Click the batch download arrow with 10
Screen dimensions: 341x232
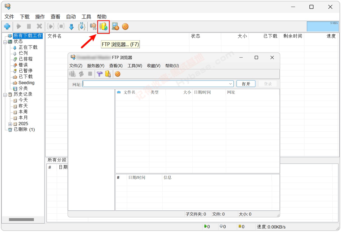point(82,26)
